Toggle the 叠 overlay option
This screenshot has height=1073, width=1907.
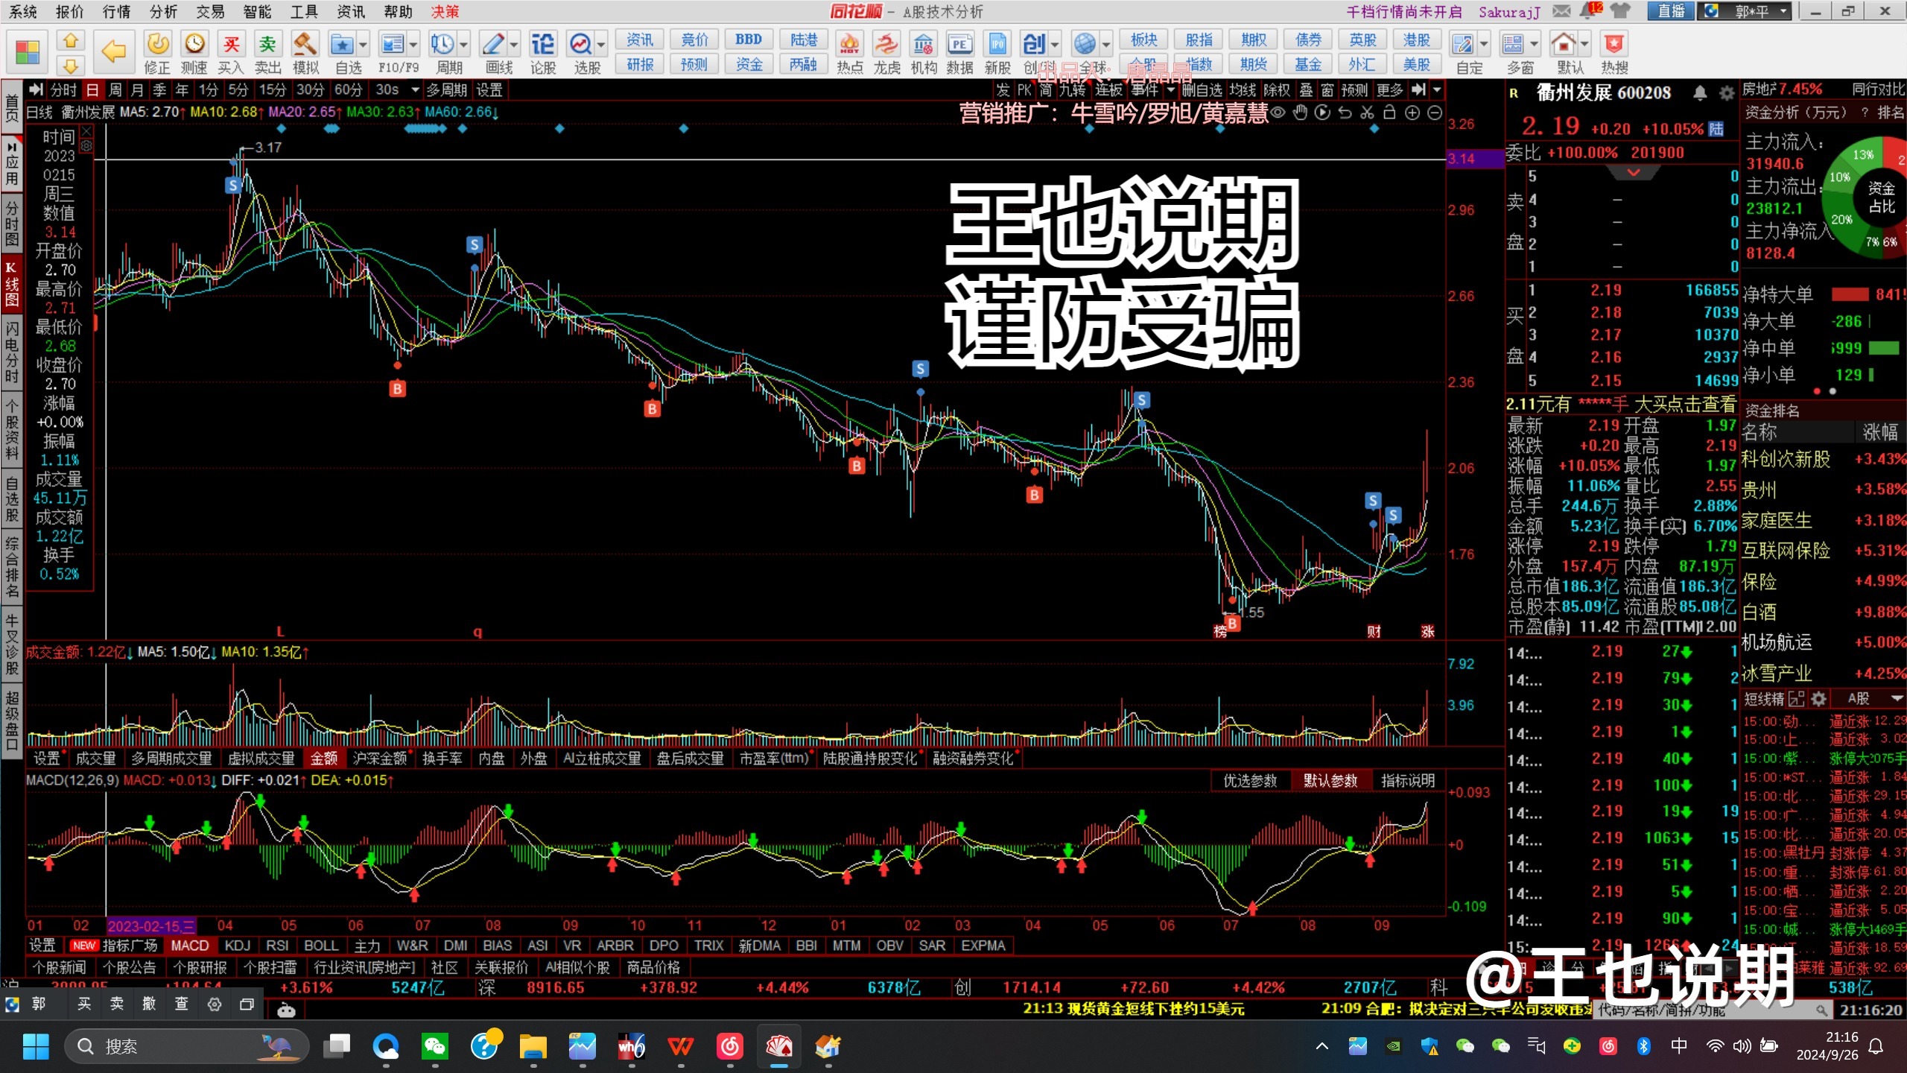(1306, 90)
